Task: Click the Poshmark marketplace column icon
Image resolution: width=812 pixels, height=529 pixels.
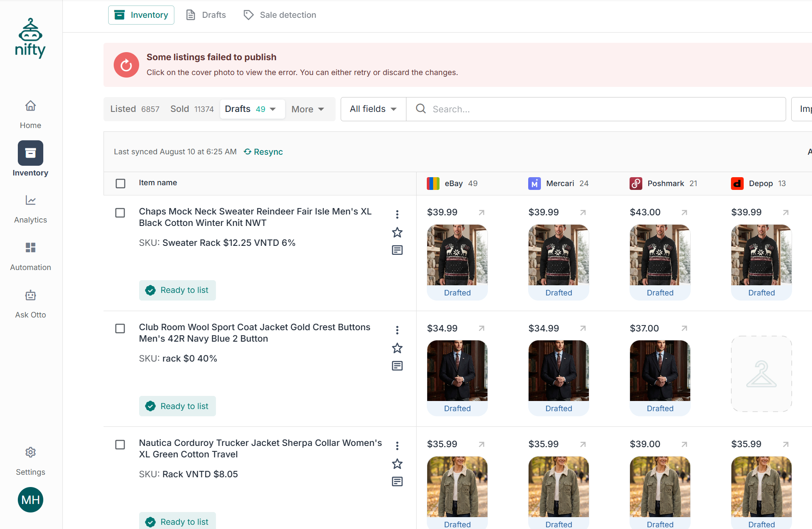Action: pos(636,184)
